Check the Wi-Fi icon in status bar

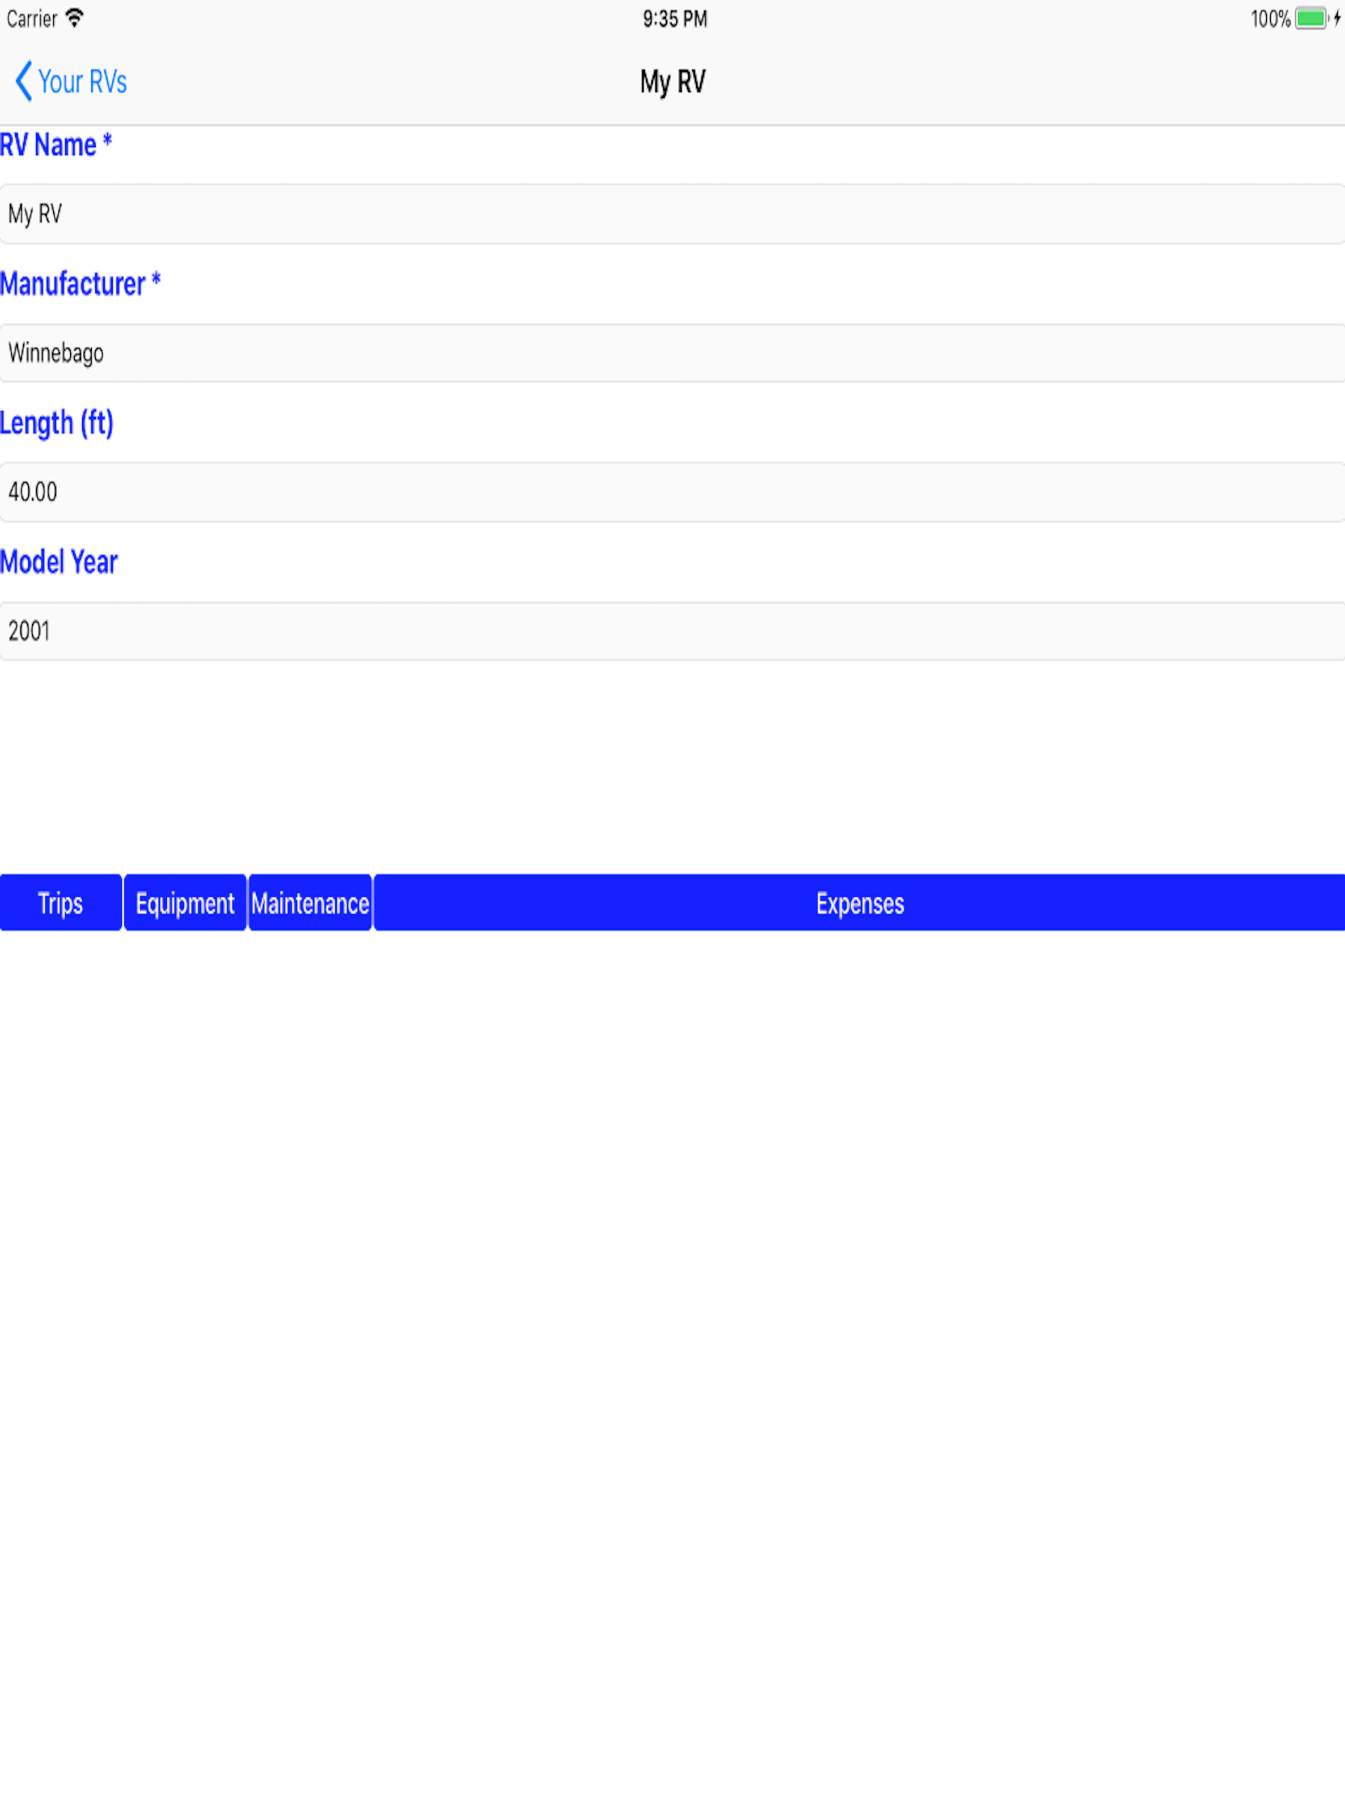pyautogui.click(x=74, y=18)
